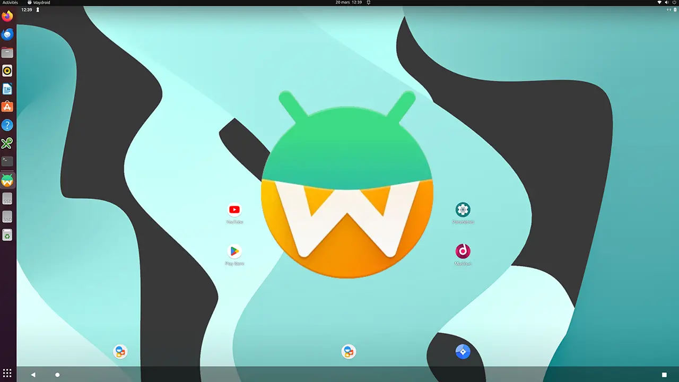Open Firefox from the dock
The height and width of the screenshot is (382, 679).
point(7,16)
